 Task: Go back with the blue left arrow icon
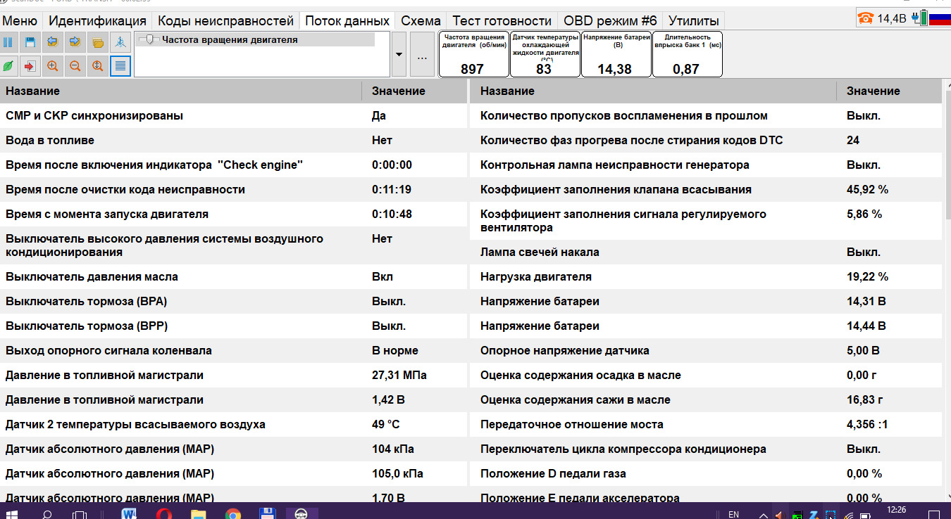pyautogui.click(x=53, y=42)
